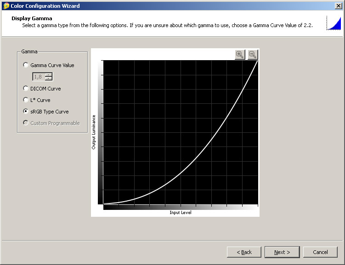
Task: Click the Gamma group box label
Action: 29,51
